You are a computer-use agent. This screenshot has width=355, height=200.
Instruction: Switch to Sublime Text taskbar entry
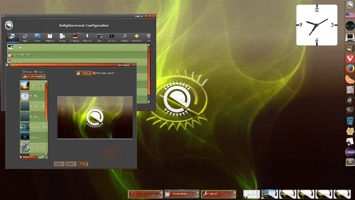145,194
